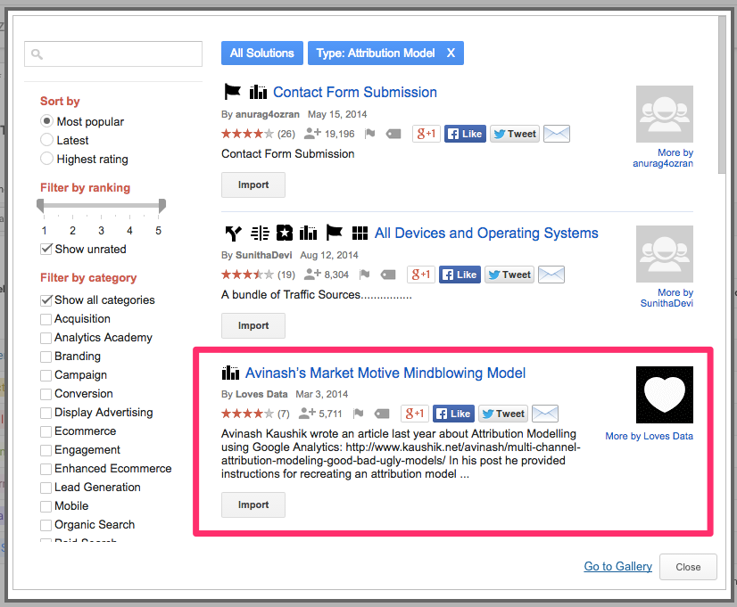The image size is (737, 607).
Task: Click right handle of ranking slider
Action: click(162, 205)
